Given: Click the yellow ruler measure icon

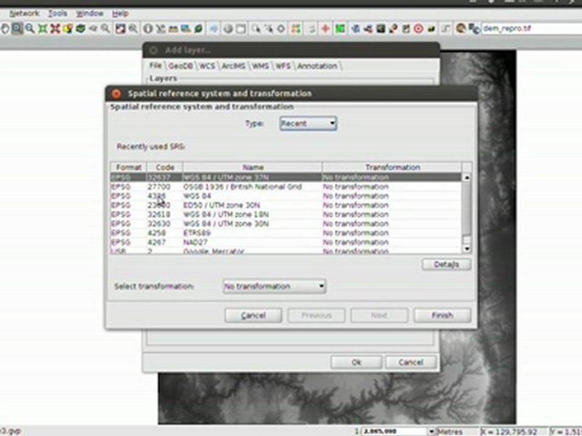Looking at the screenshot, I should pos(173,28).
